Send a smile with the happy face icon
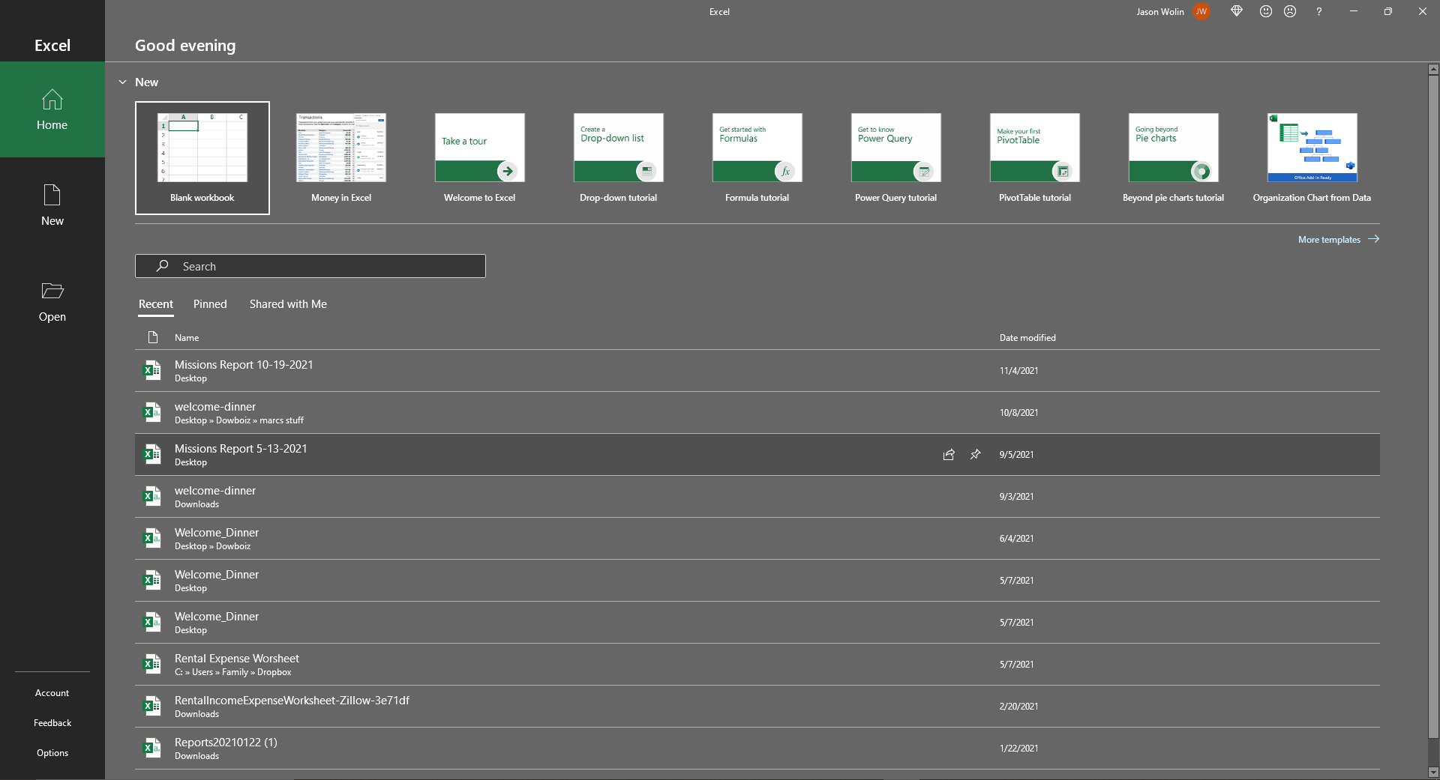The height and width of the screenshot is (780, 1440). pos(1266,11)
